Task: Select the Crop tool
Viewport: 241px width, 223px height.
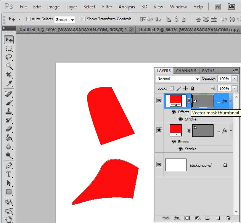Action: 9,75
